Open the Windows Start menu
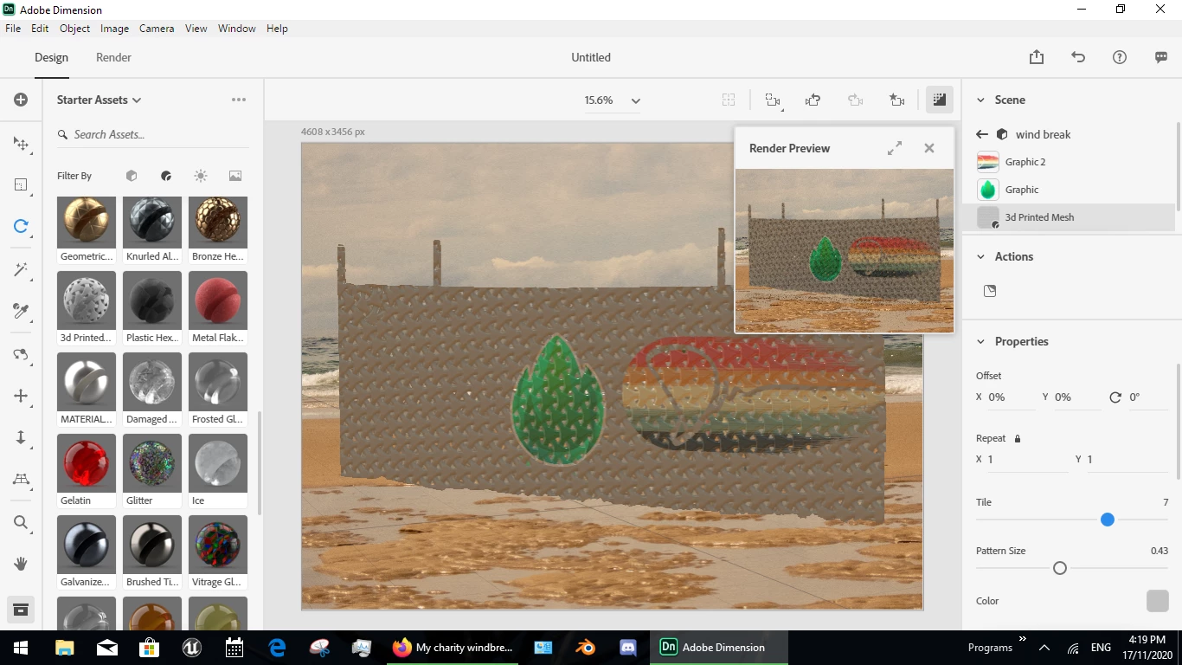 coord(21,648)
